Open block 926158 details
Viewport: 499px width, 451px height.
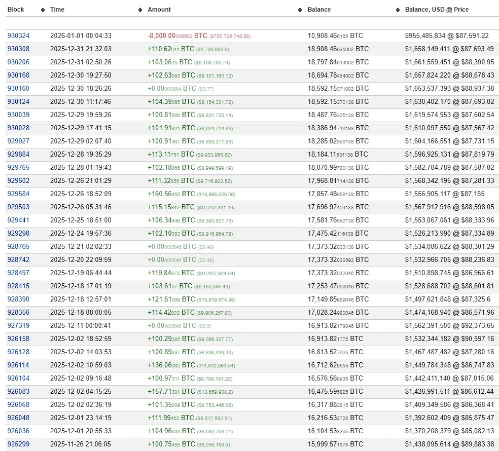point(18,339)
